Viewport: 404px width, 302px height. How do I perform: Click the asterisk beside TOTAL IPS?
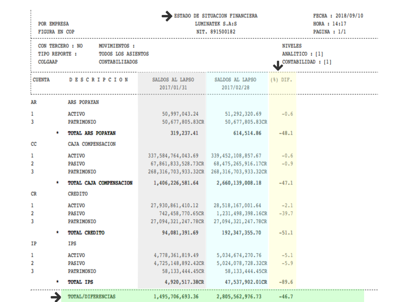[x=58, y=282]
